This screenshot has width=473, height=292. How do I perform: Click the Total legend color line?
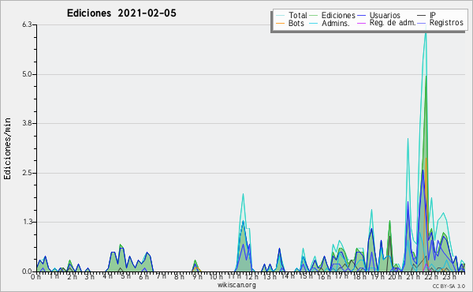click(280, 16)
